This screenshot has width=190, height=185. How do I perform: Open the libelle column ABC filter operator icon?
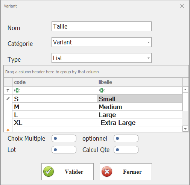(102, 90)
